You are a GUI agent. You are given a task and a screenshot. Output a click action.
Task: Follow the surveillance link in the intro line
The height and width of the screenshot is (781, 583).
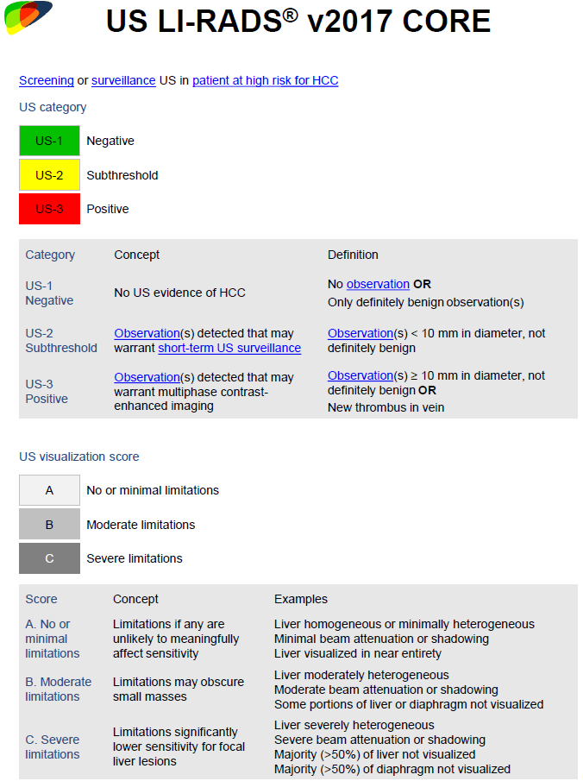click(x=123, y=80)
